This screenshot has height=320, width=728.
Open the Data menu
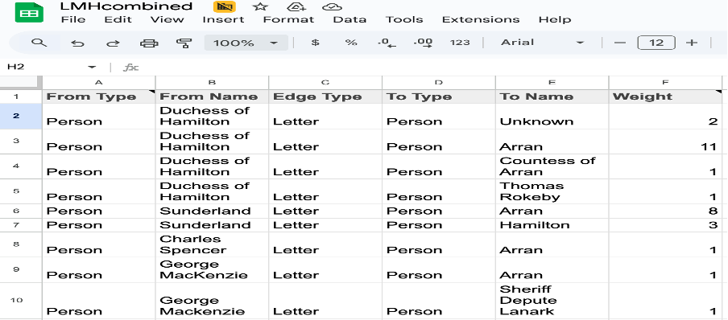(350, 20)
